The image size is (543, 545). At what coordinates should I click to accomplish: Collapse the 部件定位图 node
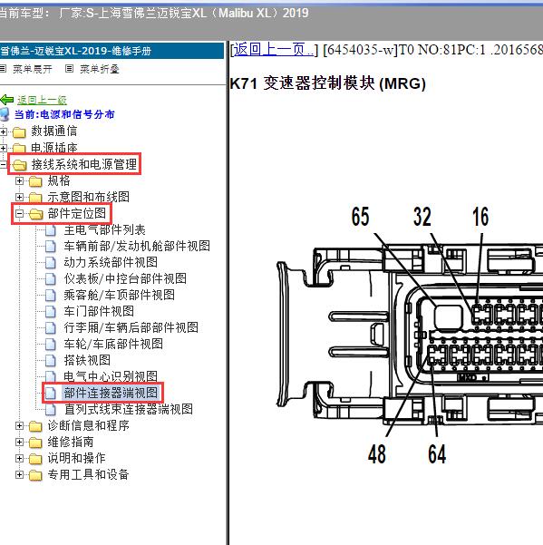pos(19,213)
